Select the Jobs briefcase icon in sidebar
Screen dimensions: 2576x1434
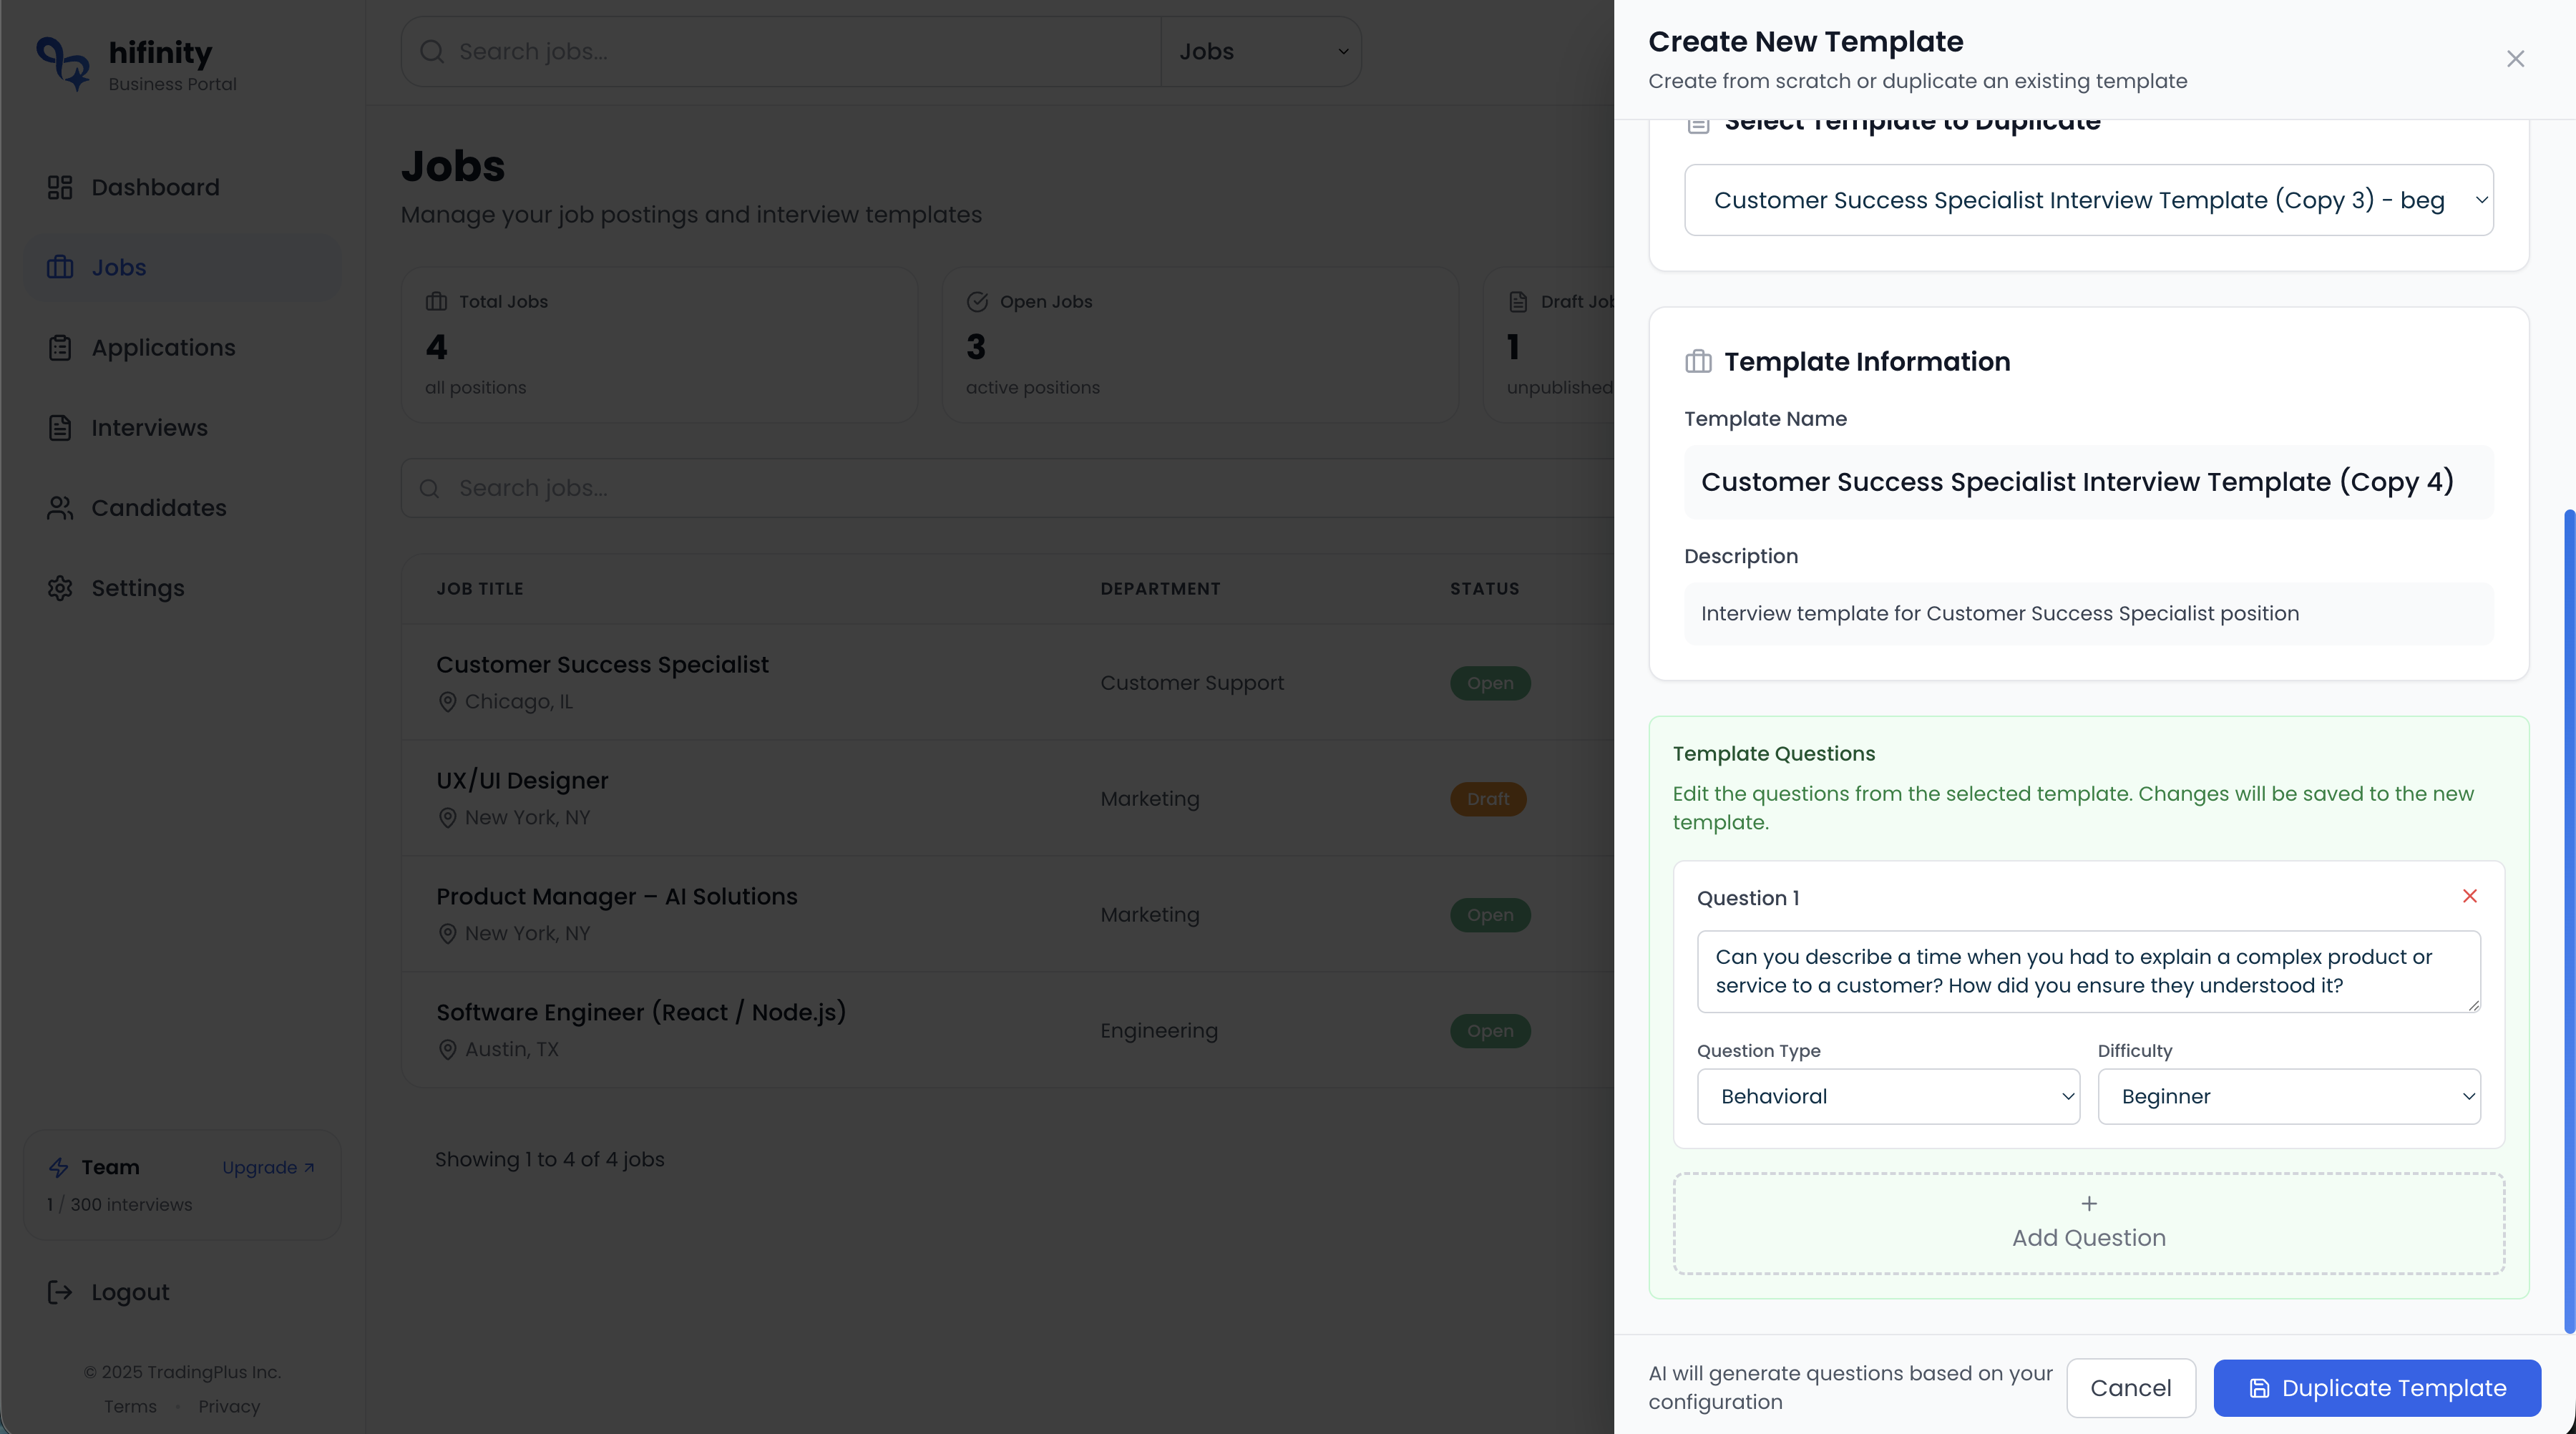60,267
